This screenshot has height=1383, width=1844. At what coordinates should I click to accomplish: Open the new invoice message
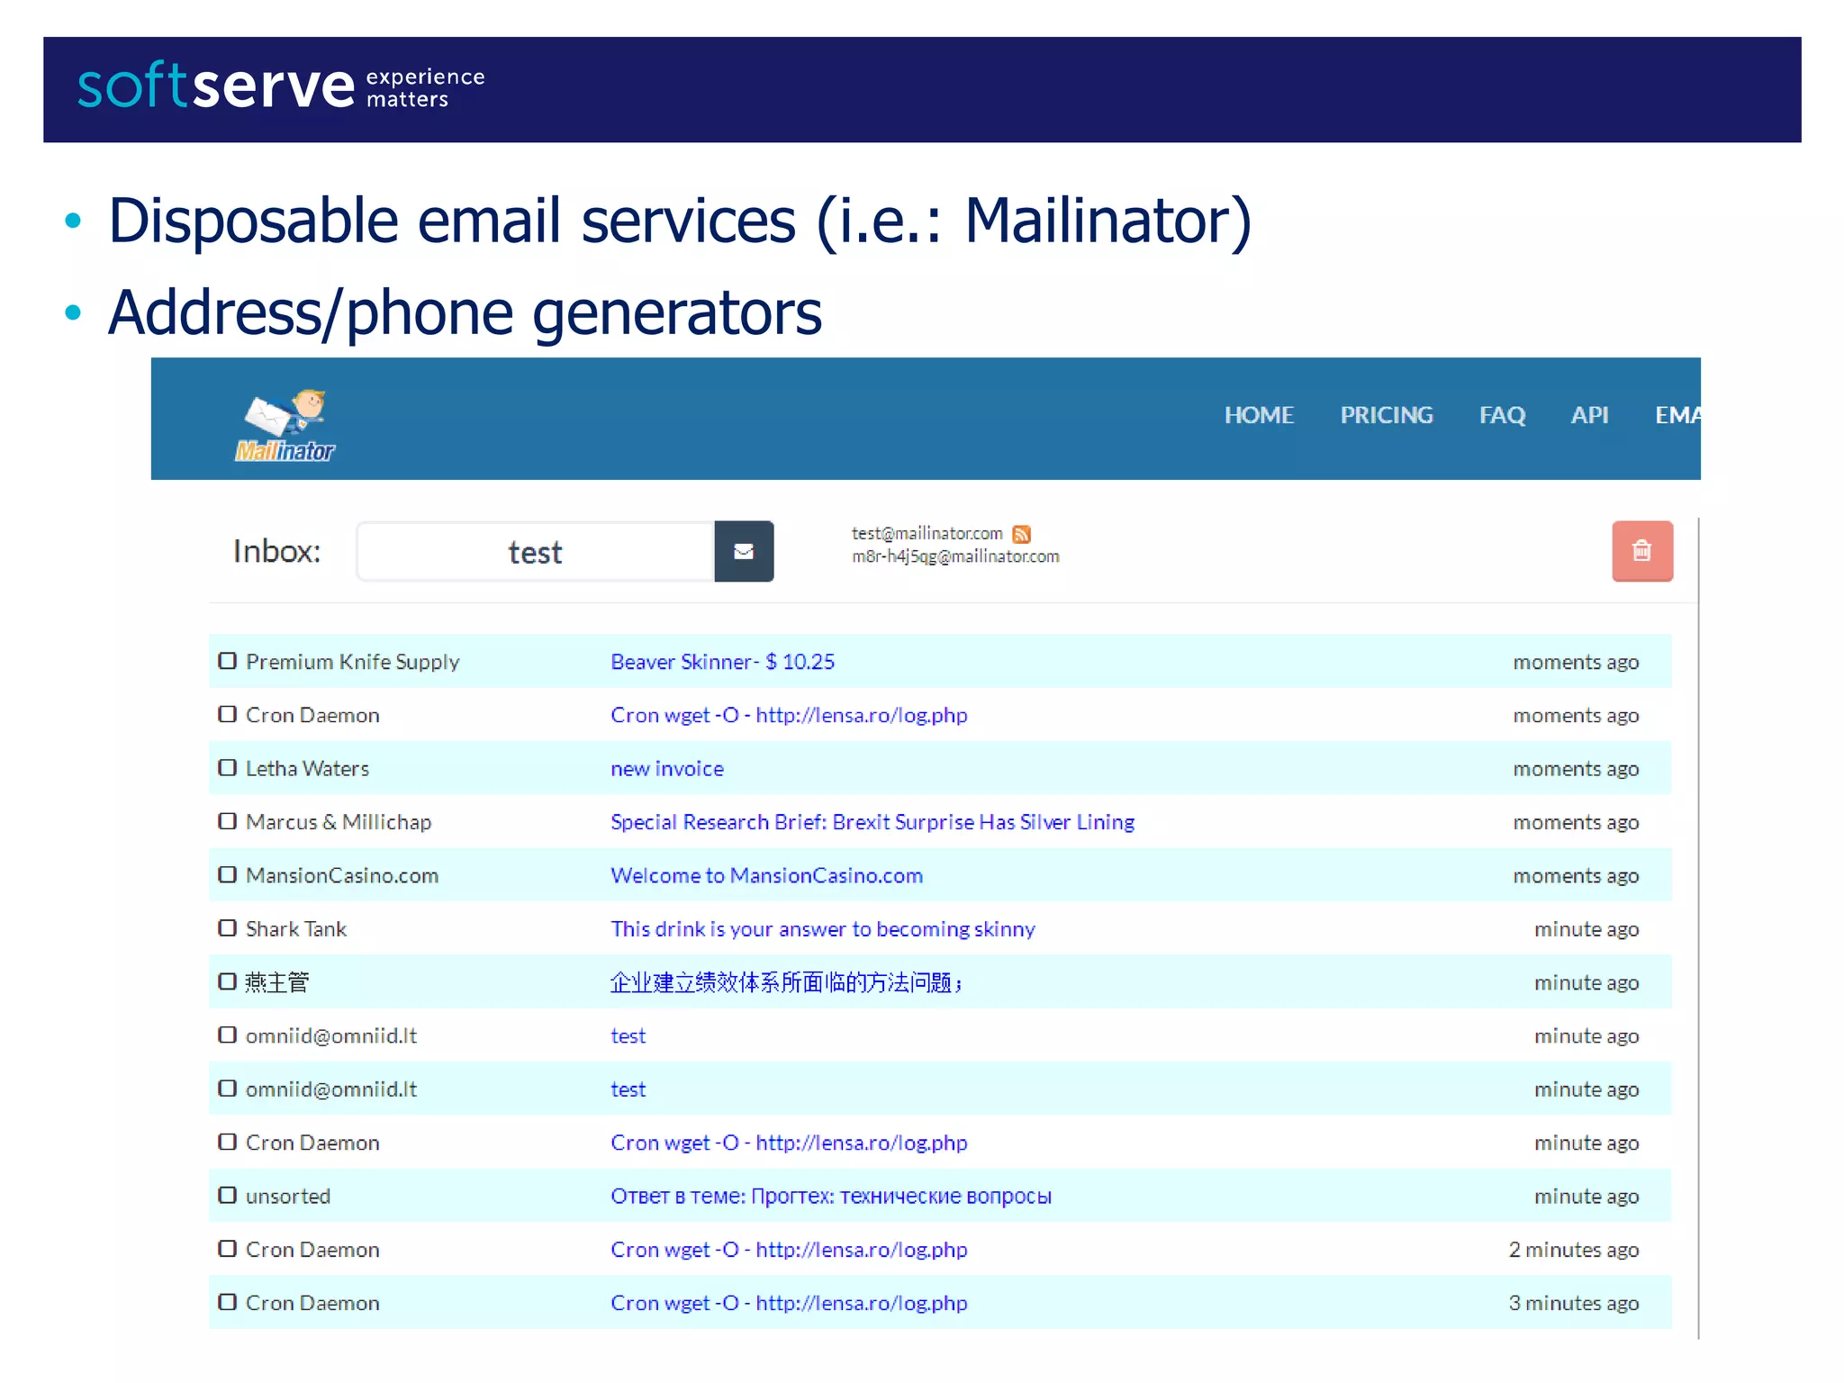click(x=667, y=769)
